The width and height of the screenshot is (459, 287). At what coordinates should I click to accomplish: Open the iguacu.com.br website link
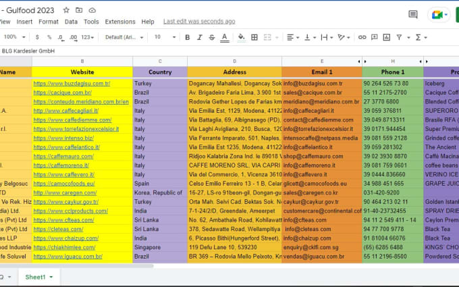pos(68,256)
